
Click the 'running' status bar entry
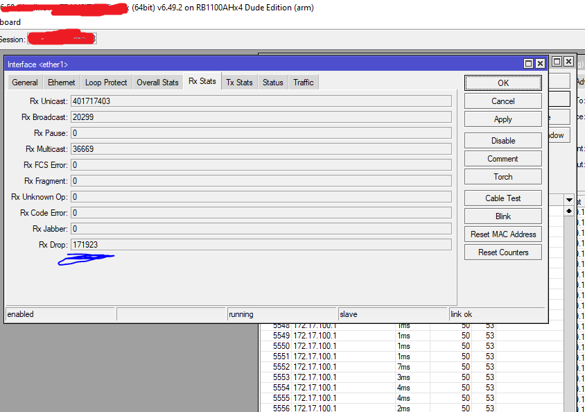(x=281, y=314)
